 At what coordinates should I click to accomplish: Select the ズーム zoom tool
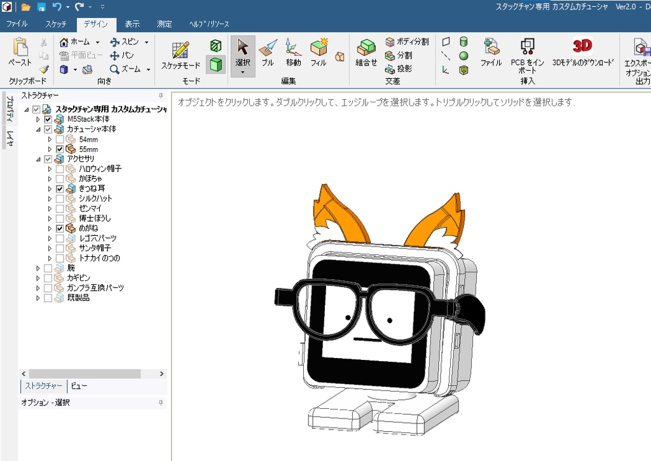point(125,69)
